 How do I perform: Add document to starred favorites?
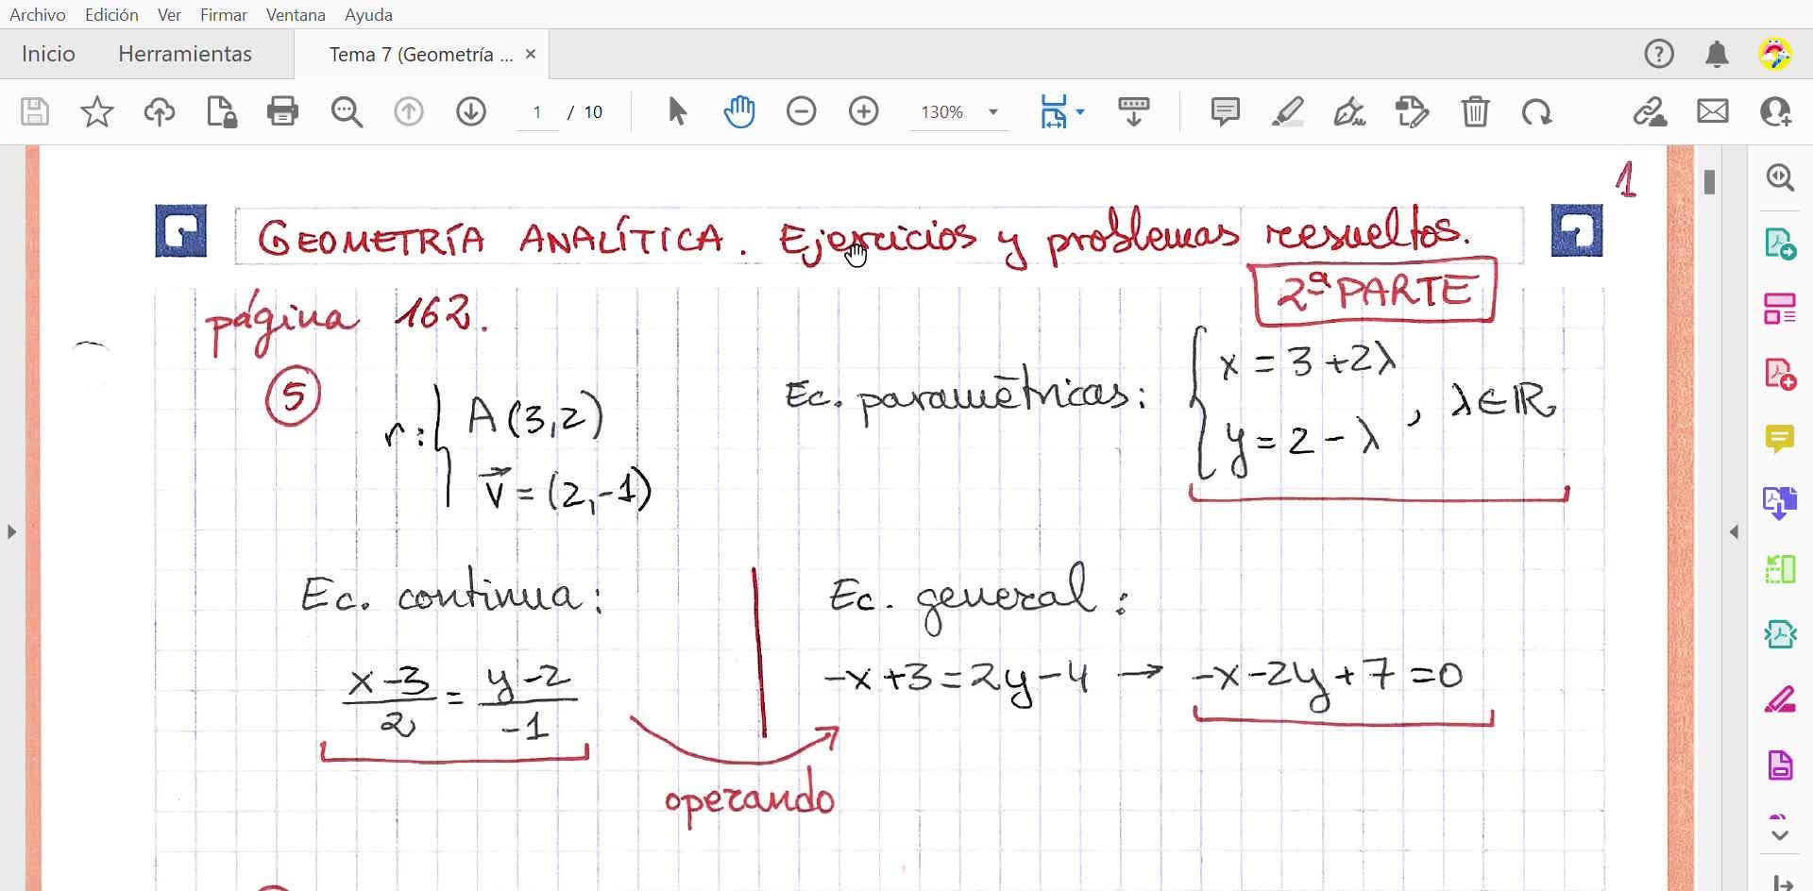pos(97,111)
